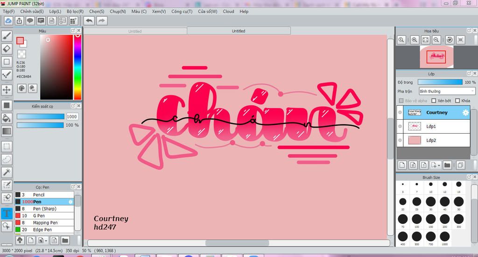Screen dimensions: 478x257
Task: Reset rotation in navigator panel
Action: (450, 40)
